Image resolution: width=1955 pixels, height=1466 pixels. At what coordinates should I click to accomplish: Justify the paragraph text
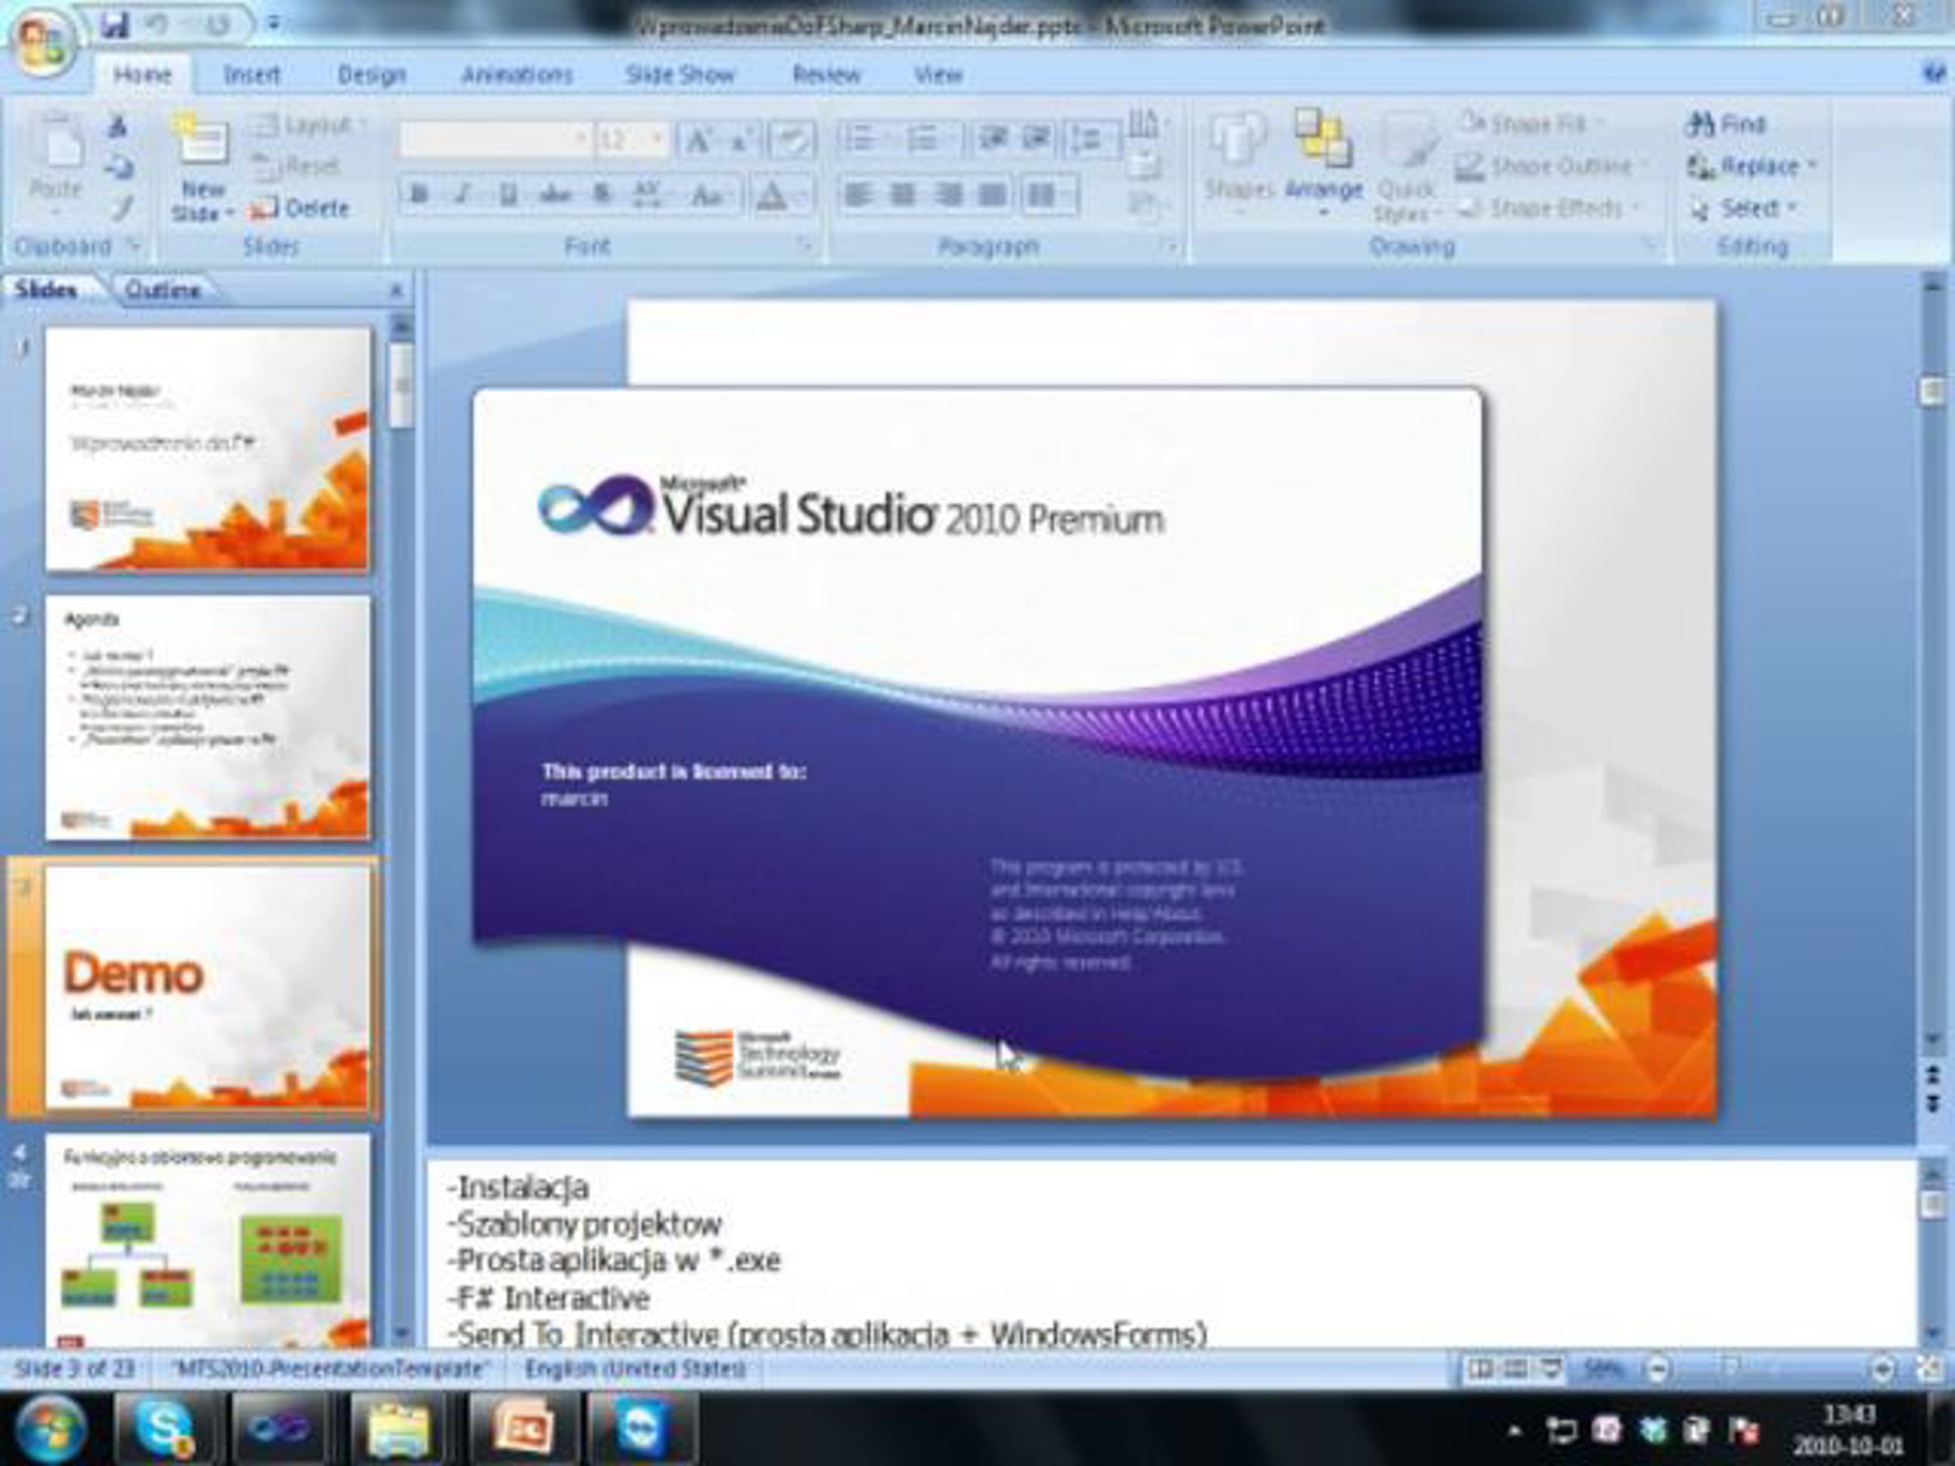point(991,194)
